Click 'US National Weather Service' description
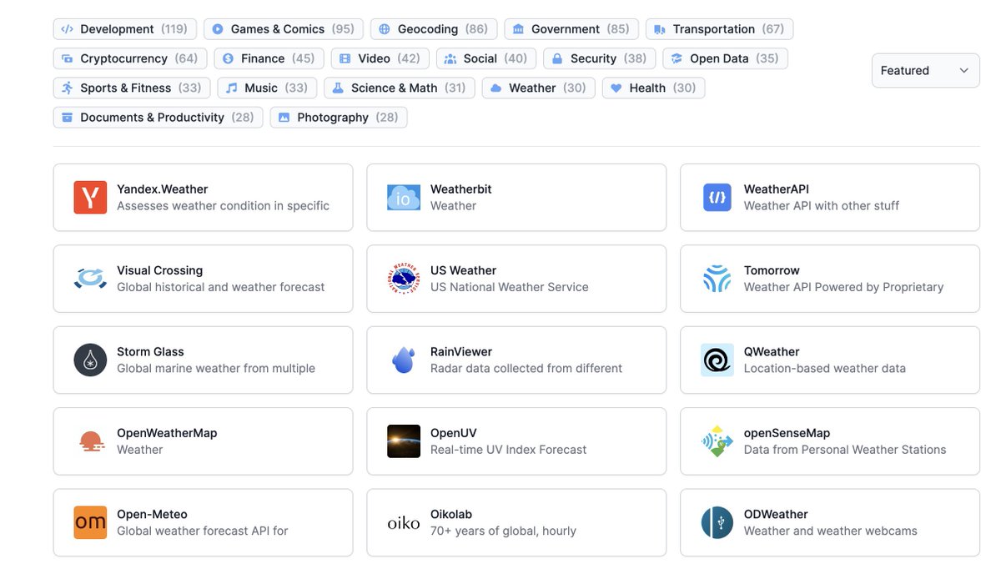Image resolution: width=1001 pixels, height=564 pixels. pyautogui.click(x=510, y=287)
